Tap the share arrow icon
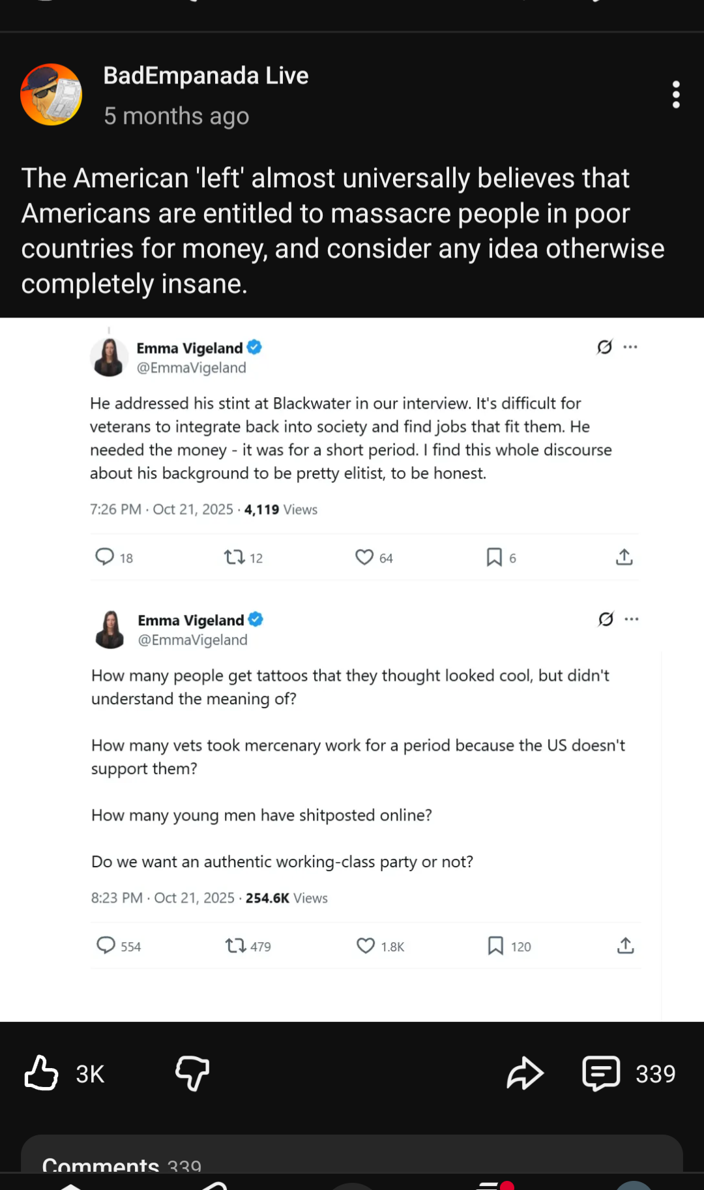This screenshot has height=1190, width=704. click(525, 1073)
